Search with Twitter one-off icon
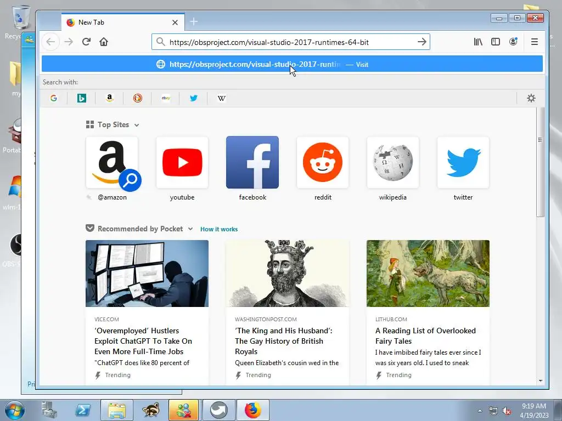 (194, 98)
